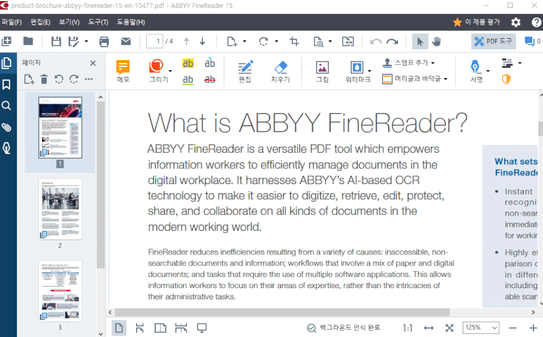Image resolution: width=543 pixels, height=337 pixels.
Task: Click the Convert Document icon
Action: (x=348, y=42)
